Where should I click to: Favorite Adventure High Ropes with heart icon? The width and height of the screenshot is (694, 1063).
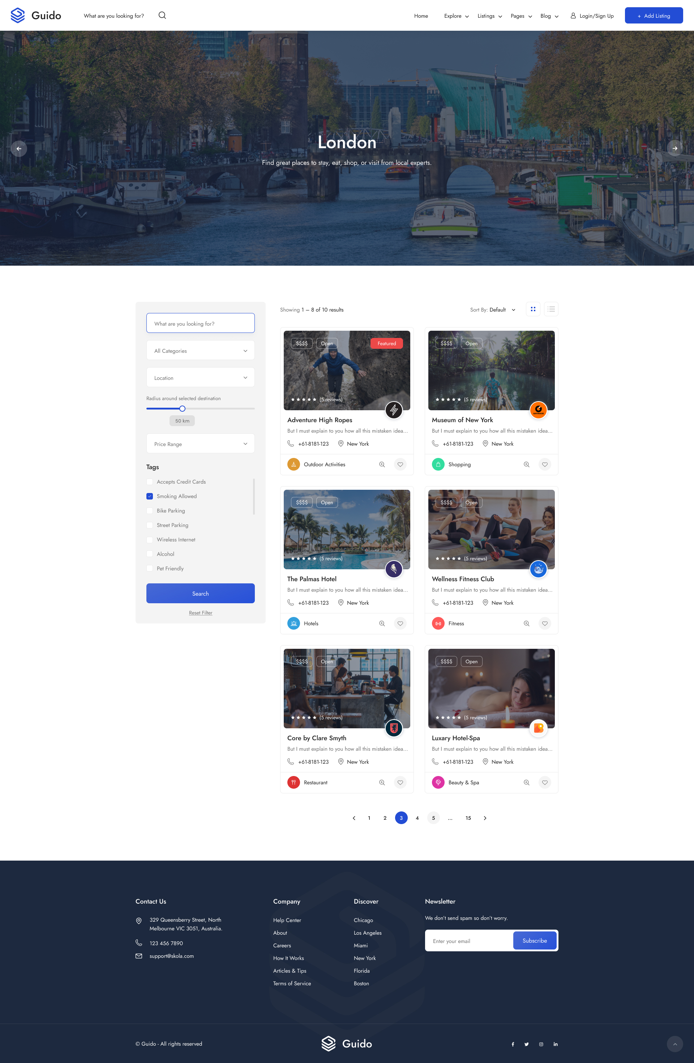point(400,464)
